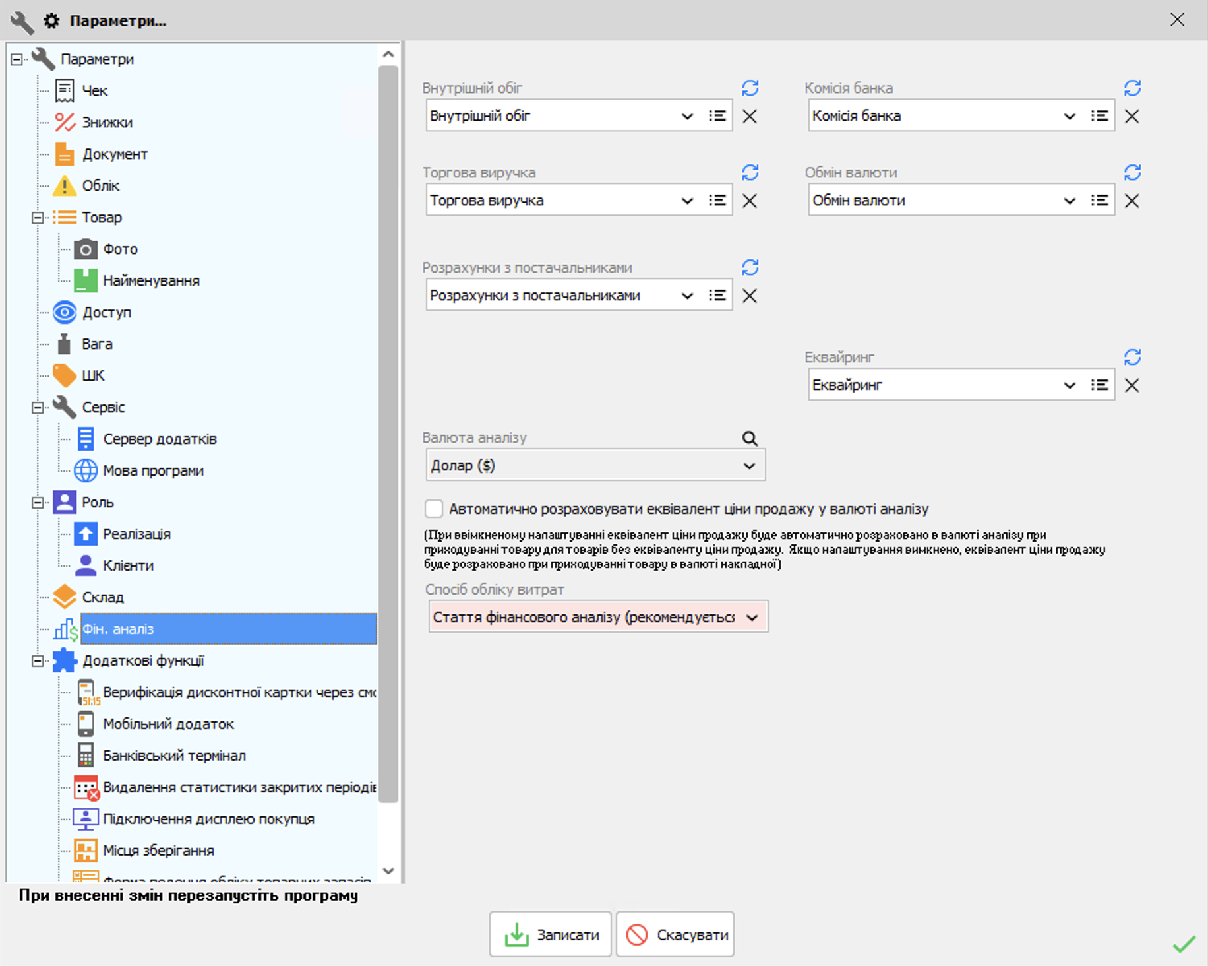Click search magnifier beside Валюта аналізу

750,438
